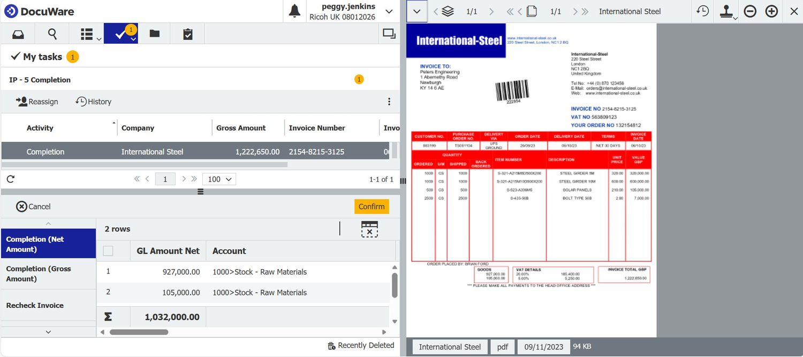Screen dimensions: 803x357
Task: Expand the viewer toolbar chevron menu
Action: (x=417, y=11)
